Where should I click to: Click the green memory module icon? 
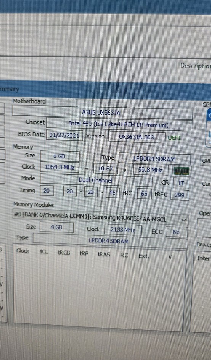(x=181, y=171)
